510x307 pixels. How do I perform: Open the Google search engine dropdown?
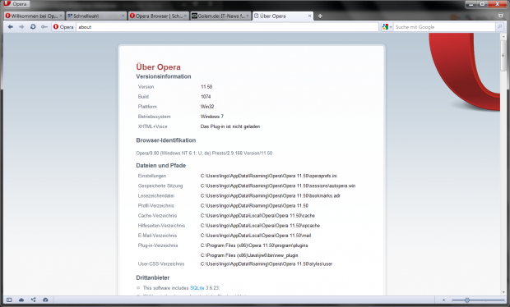pos(387,27)
